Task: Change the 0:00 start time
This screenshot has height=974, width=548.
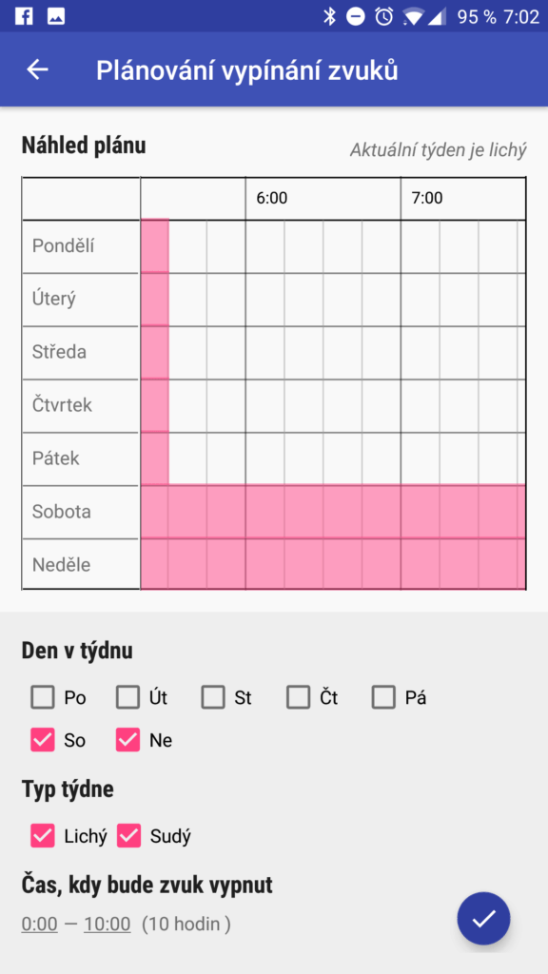Action: coord(40,925)
